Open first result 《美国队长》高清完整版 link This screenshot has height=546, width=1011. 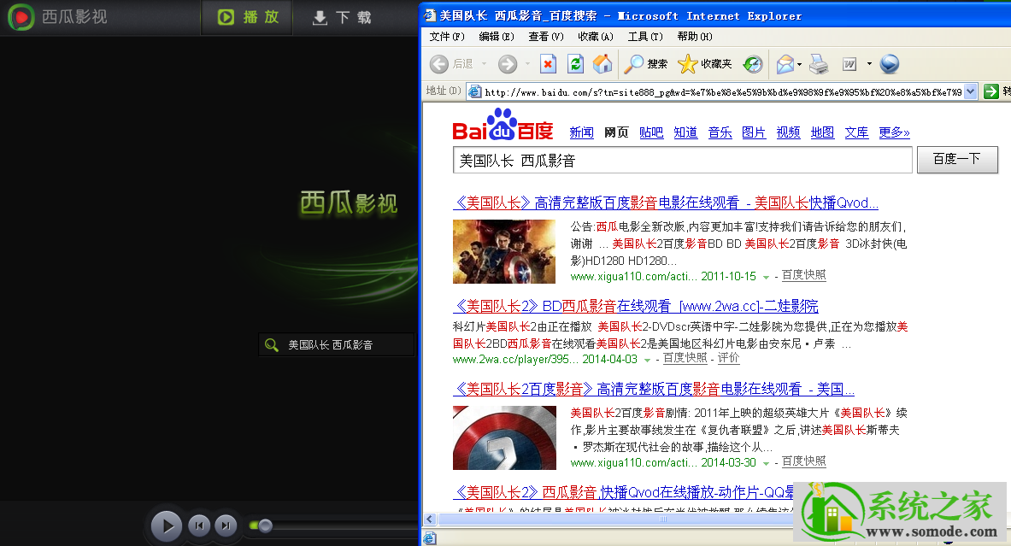click(x=666, y=203)
